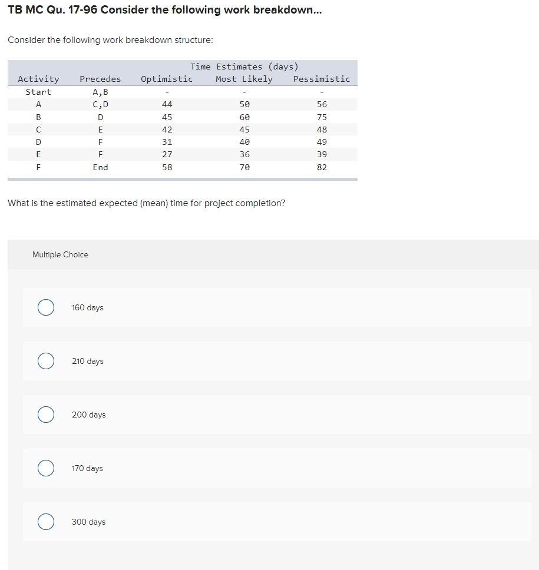Screen dimensions: 539x570
Task: Select the 210 days radio button
Action: [x=46, y=361]
